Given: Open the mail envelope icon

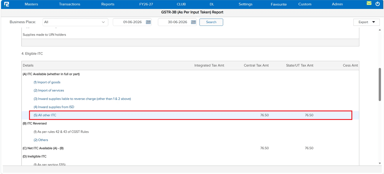Looking at the screenshot, I should point(369,4).
